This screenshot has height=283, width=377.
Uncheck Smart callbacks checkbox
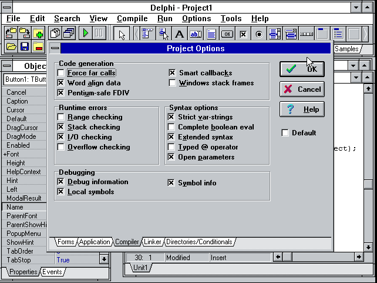[173, 73]
